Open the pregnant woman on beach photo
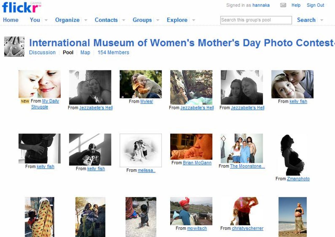This screenshot has height=237, width=335. 293,217
